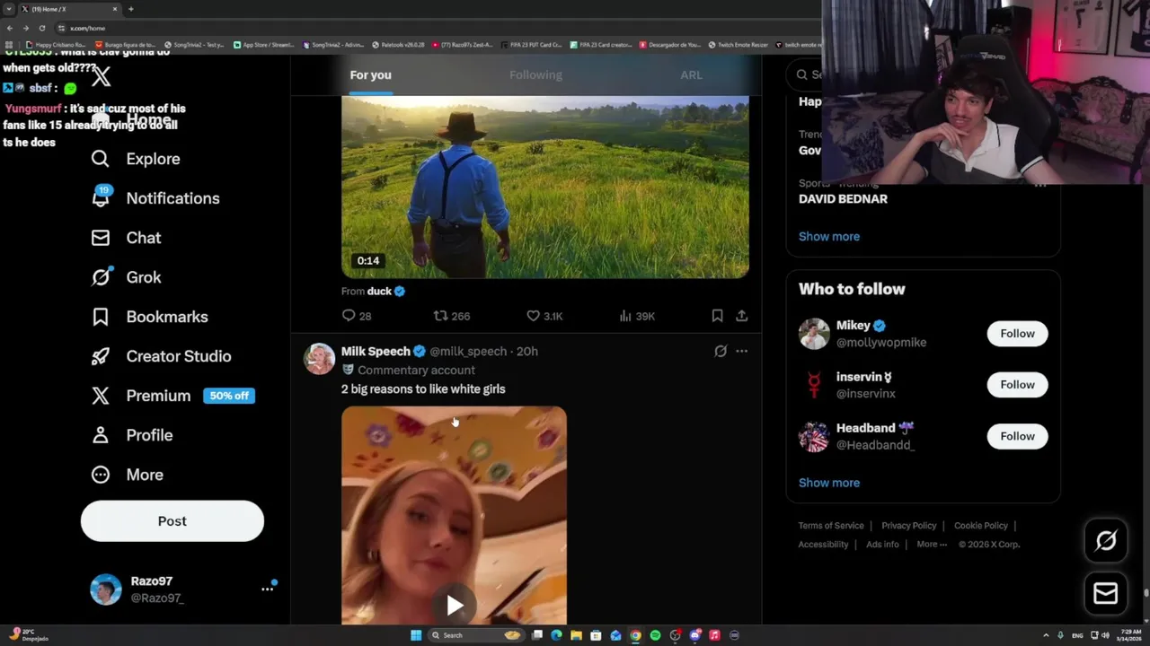Open Explore from the sidebar
Viewport: 1150px width, 646px height.
(x=136, y=159)
